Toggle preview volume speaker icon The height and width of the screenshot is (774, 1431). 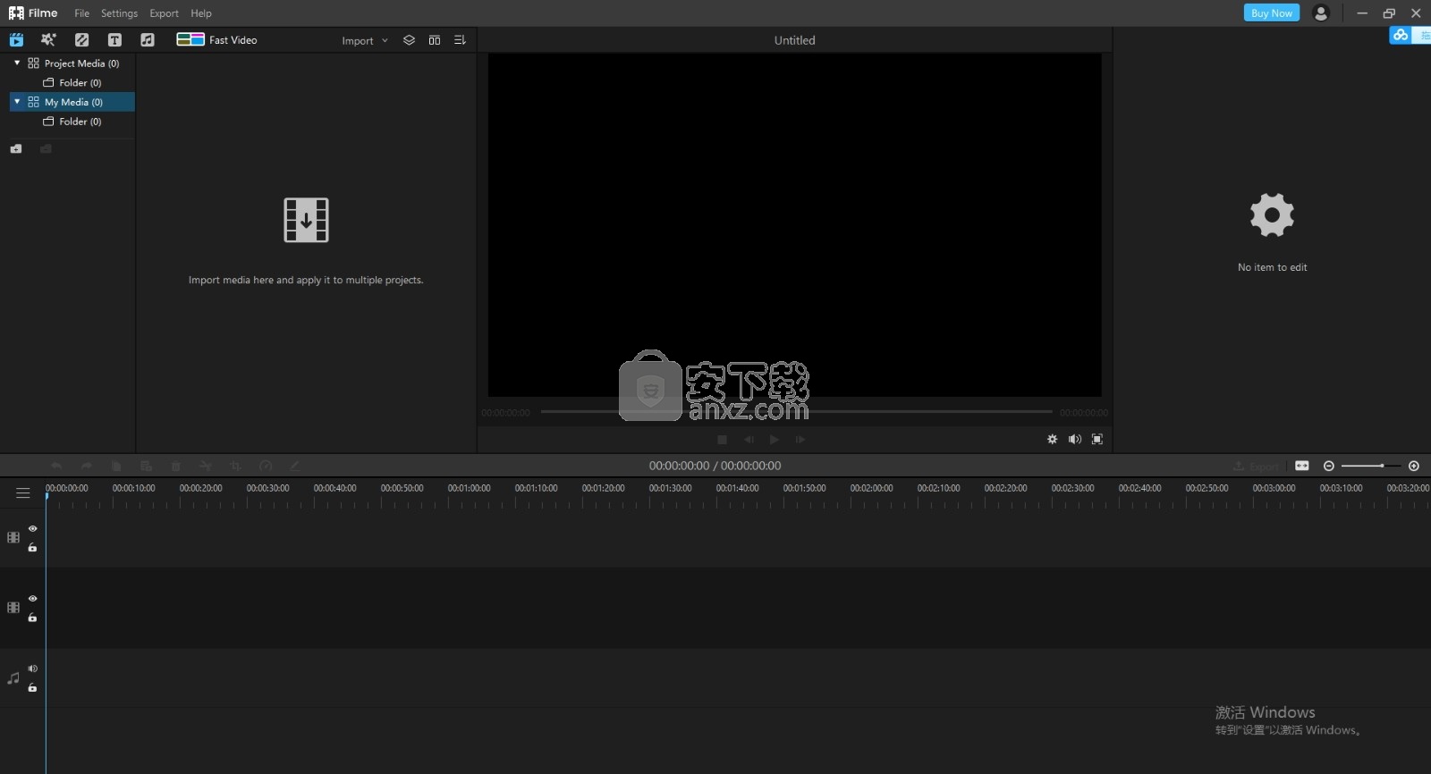[x=1074, y=439]
